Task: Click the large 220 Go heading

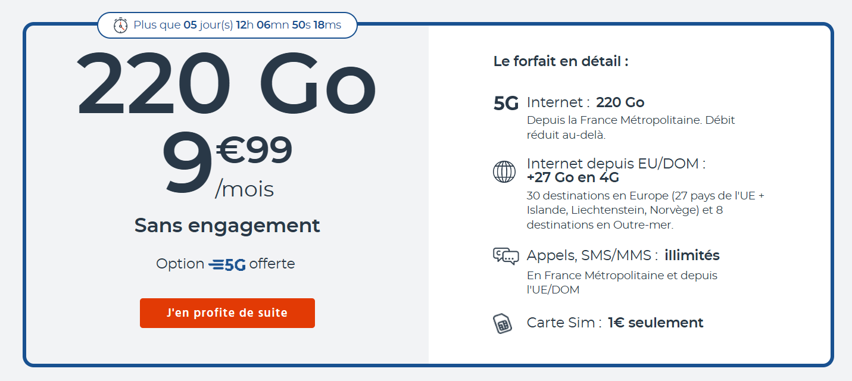Action: [227, 83]
